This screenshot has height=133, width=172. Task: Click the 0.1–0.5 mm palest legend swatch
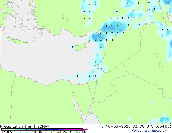pyautogui.click(x=5, y=129)
